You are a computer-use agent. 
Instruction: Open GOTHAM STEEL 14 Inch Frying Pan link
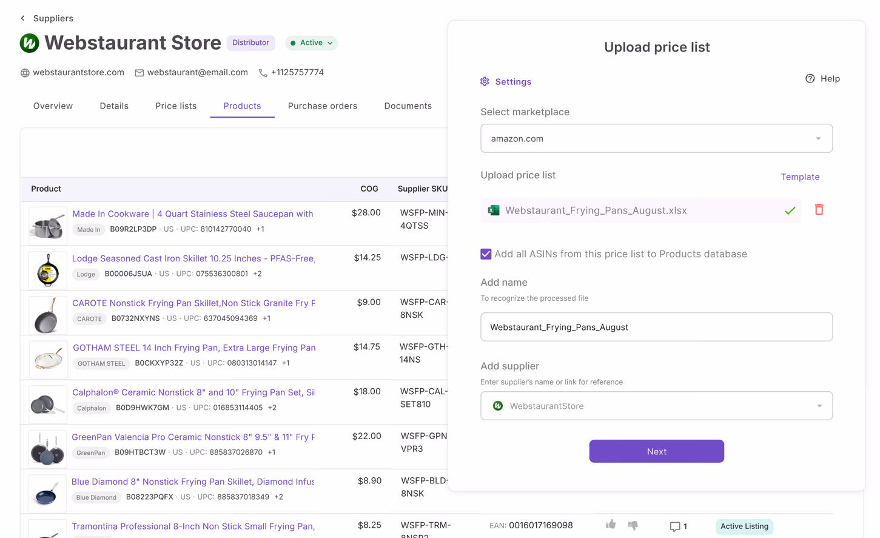point(194,348)
